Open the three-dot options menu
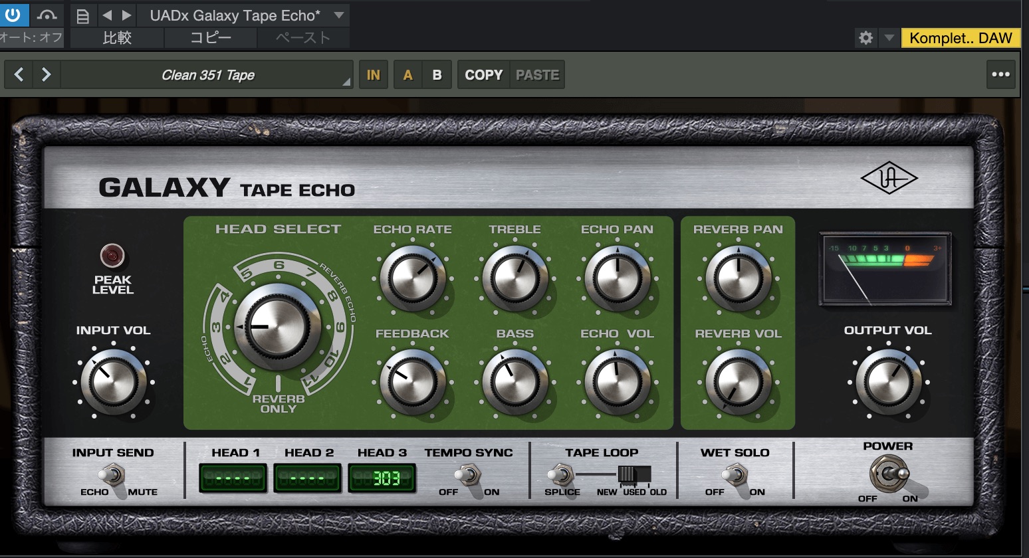The image size is (1029, 558). click(x=1000, y=74)
